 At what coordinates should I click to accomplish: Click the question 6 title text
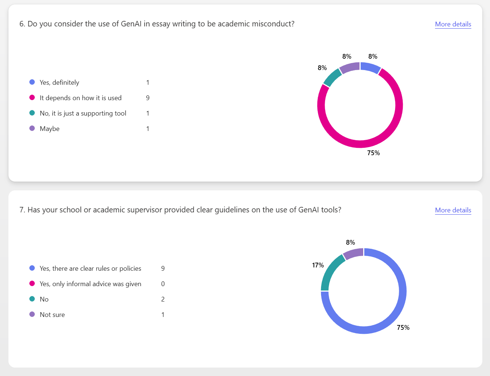[157, 24]
